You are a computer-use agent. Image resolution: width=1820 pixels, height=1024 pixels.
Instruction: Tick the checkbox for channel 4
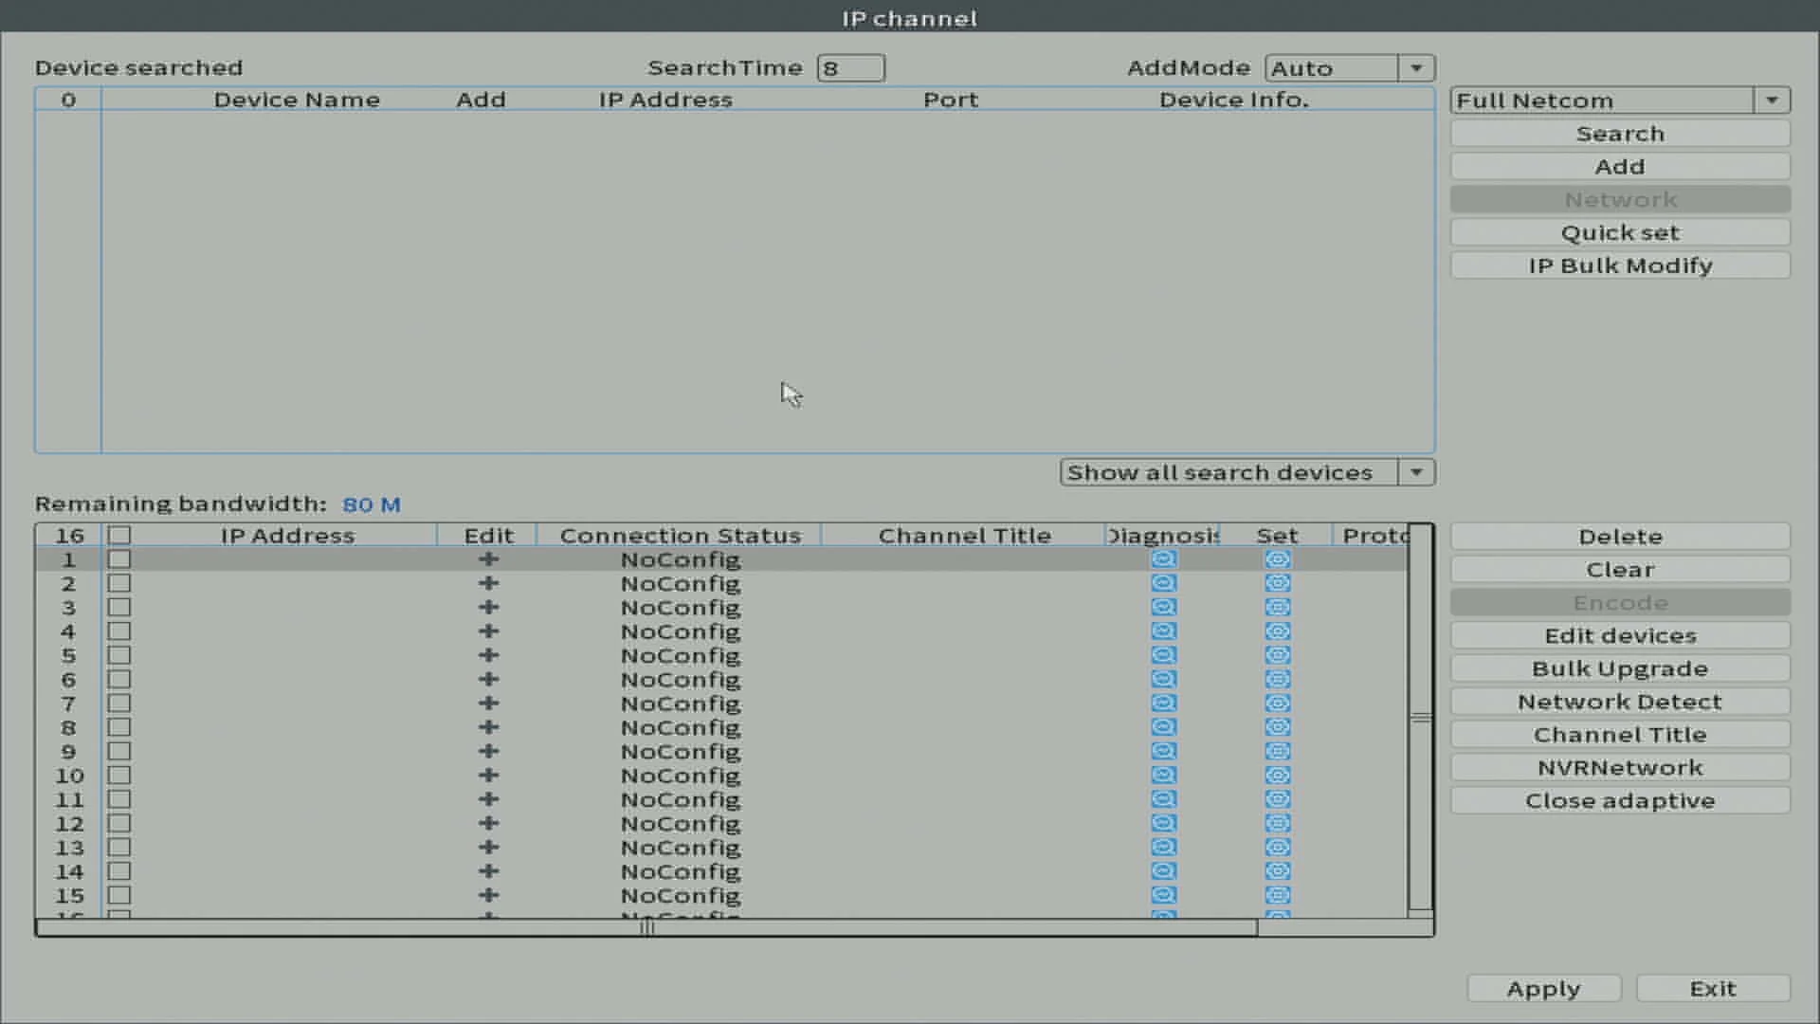point(118,631)
